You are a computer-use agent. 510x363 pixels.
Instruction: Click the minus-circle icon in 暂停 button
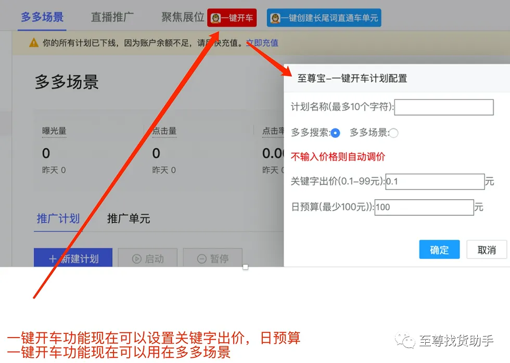(x=202, y=259)
